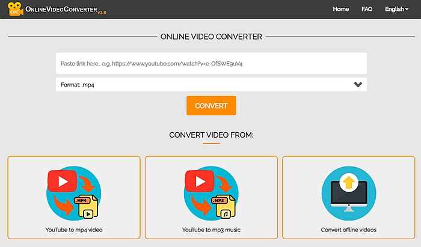Click the chevron arrow in the Format selector
Image resolution: width=421 pixels, height=247 pixels.
pos(358,85)
